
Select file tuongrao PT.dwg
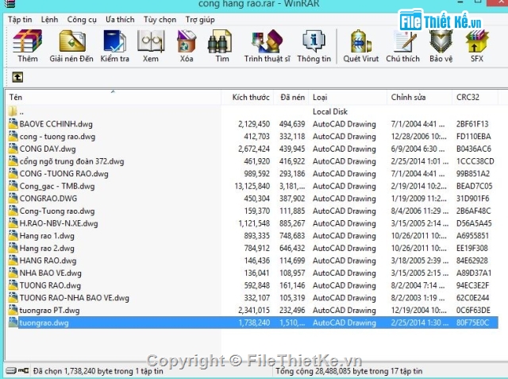click(49, 310)
